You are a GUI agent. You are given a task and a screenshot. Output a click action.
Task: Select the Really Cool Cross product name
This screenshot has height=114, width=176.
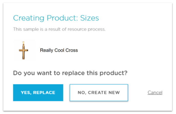click(x=59, y=50)
